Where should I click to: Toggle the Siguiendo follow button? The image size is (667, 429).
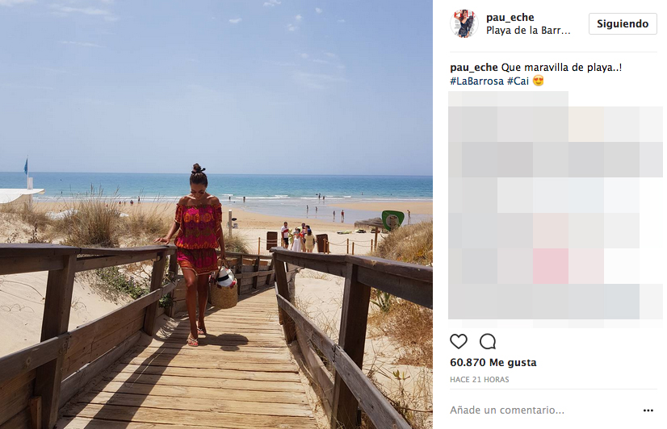point(623,23)
